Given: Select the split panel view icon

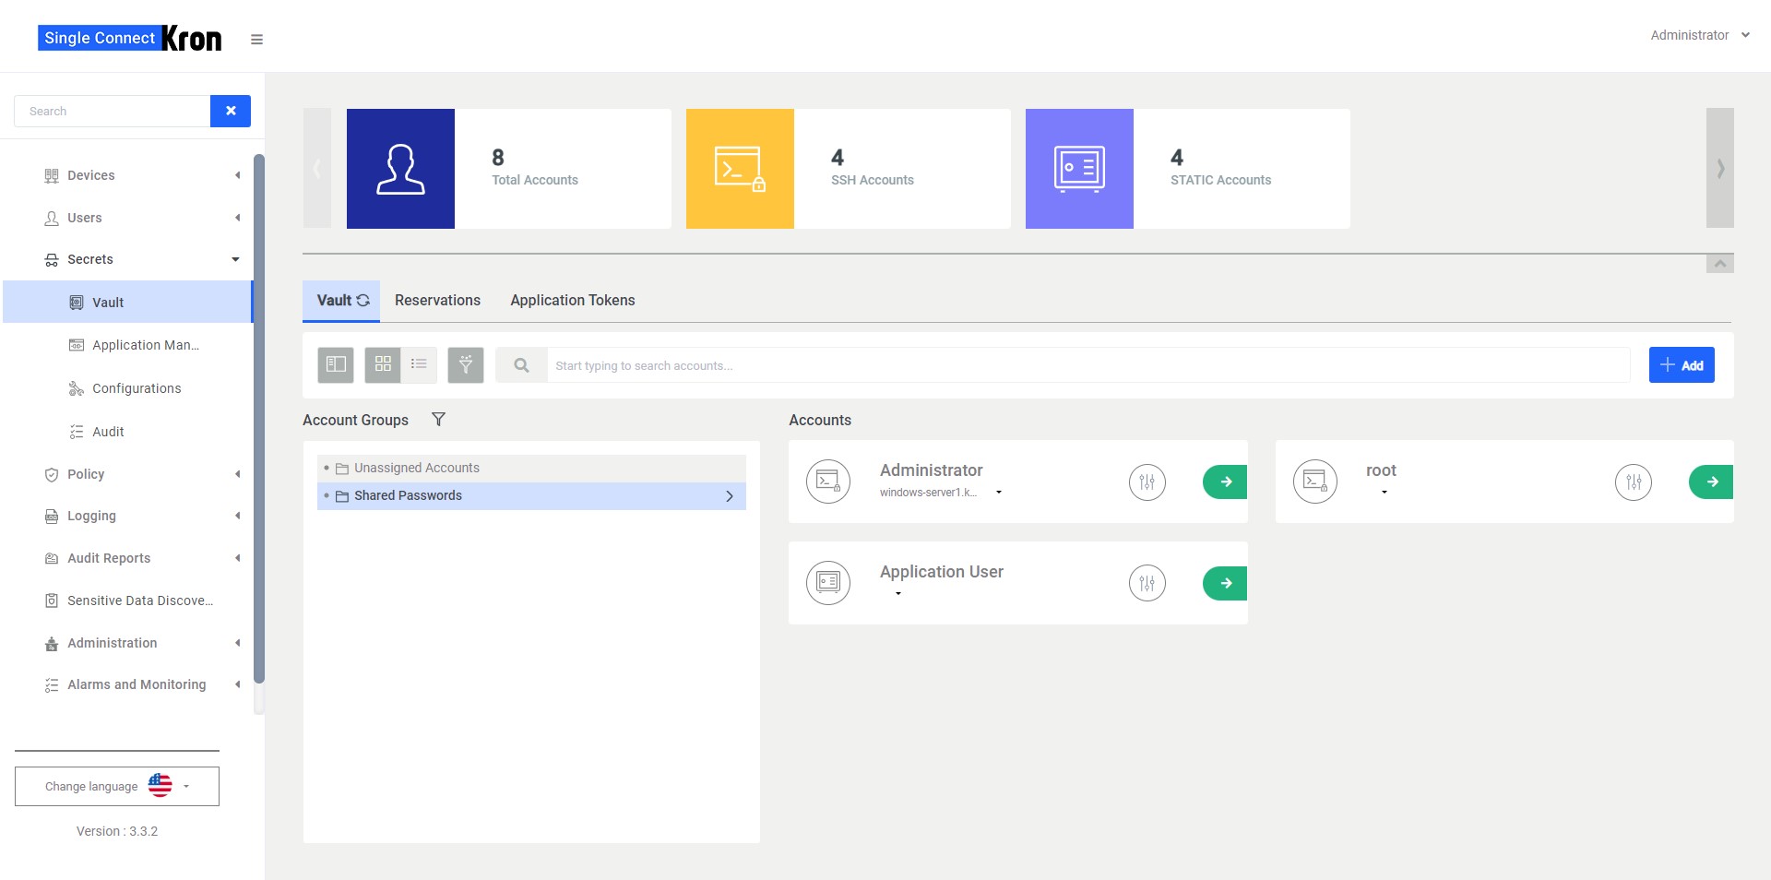Looking at the screenshot, I should click(x=335, y=364).
